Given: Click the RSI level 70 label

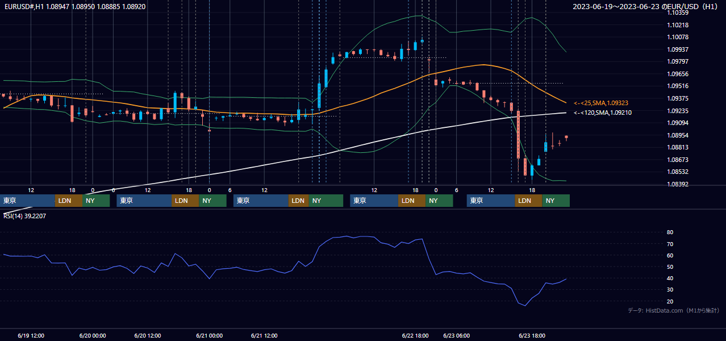Looking at the screenshot, I should tap(670, 244).
